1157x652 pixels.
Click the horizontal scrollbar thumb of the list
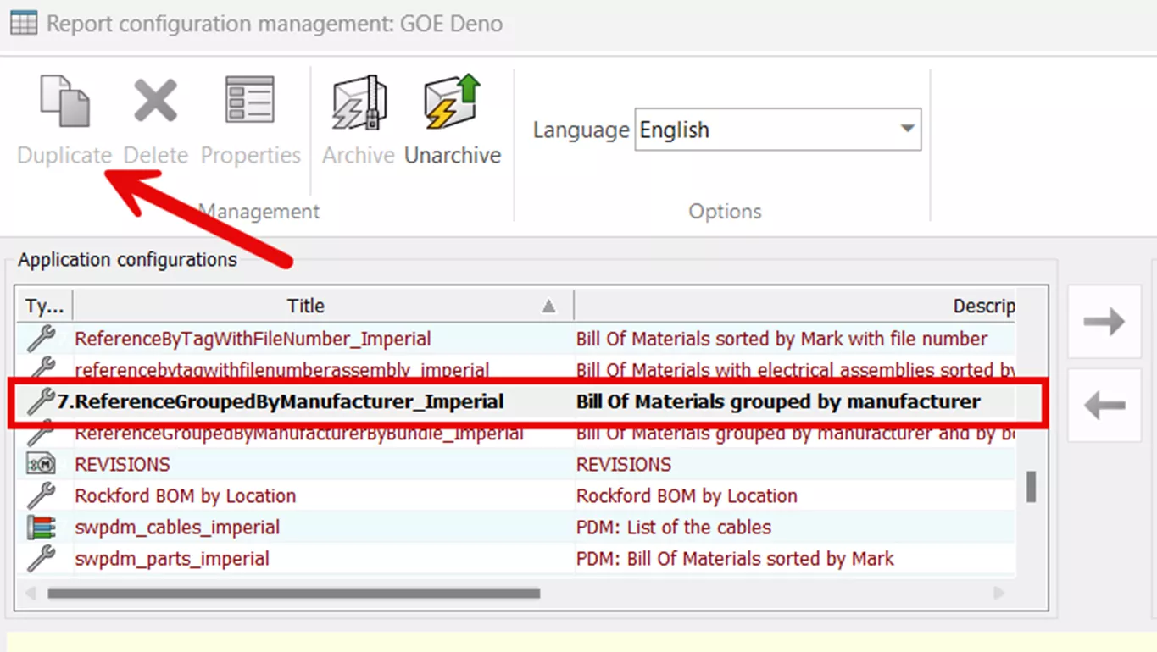tap(293, 594)
